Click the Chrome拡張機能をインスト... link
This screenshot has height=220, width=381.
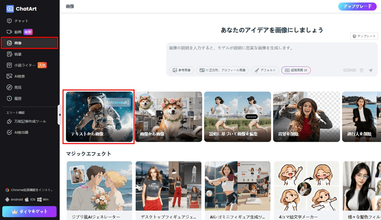29,190
